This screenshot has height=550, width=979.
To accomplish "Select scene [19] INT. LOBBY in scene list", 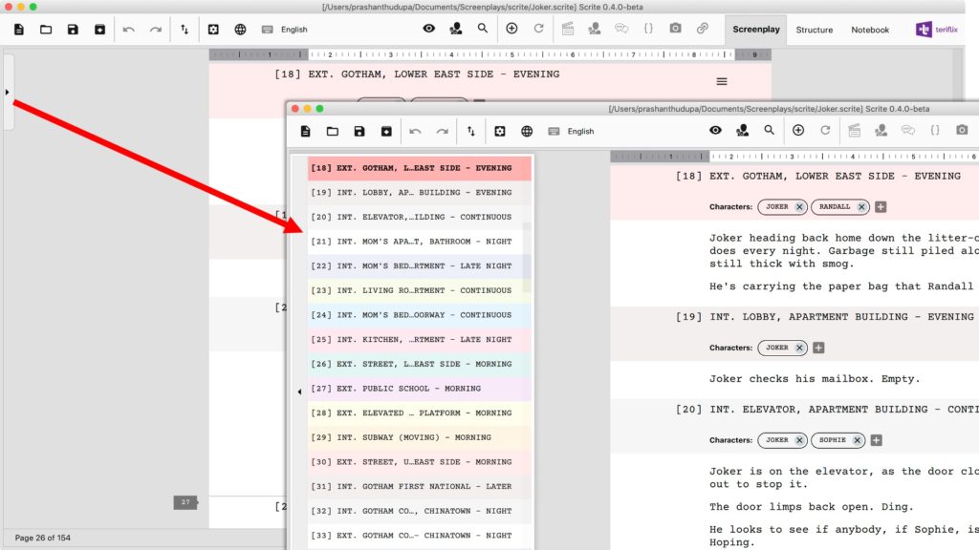I will point(419,193).
